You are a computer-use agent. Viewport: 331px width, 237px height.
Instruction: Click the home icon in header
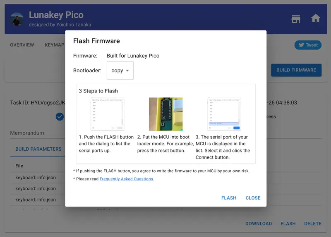[316, 19]
